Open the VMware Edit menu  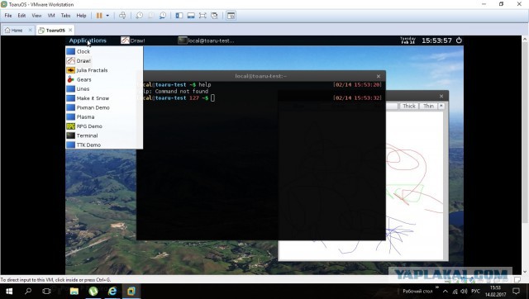pos(21,16)
